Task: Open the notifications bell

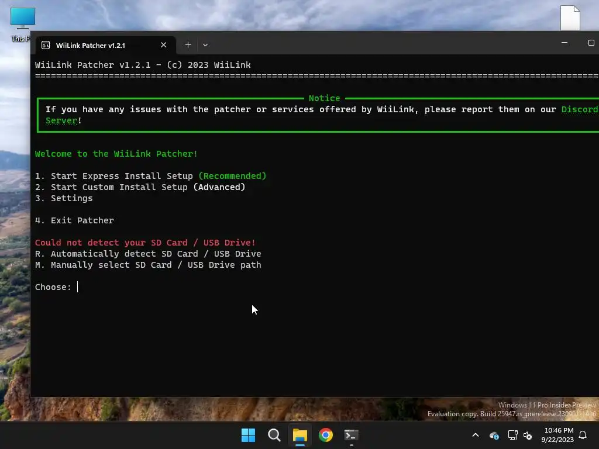Action: 583,435
